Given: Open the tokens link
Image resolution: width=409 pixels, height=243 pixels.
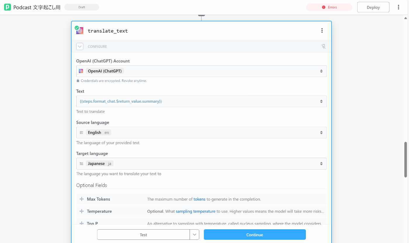Looking at the screenshot, I should click(200, 199).
